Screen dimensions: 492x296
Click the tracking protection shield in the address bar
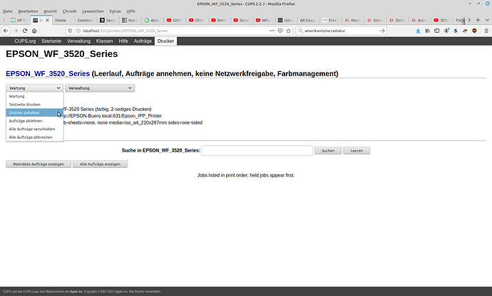(x=70, y=31)
